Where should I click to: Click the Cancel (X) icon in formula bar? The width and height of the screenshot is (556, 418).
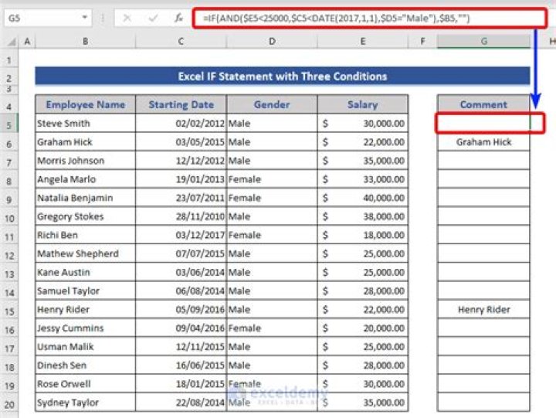click(127, 18)
